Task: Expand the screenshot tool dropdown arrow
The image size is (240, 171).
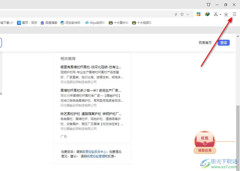Action: tap(220, 14)
